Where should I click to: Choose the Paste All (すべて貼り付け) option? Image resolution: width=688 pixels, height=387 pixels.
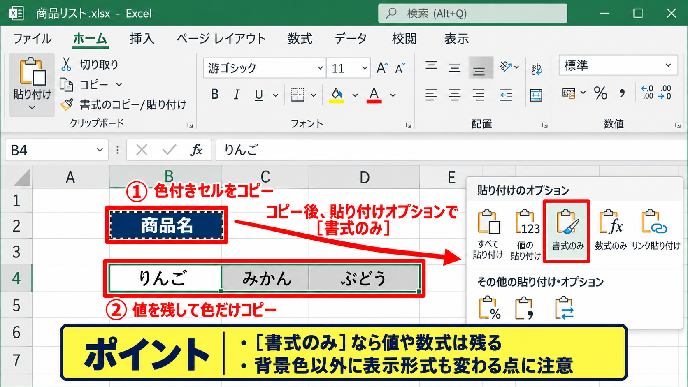pyautogui.click(x=488, y=234)
